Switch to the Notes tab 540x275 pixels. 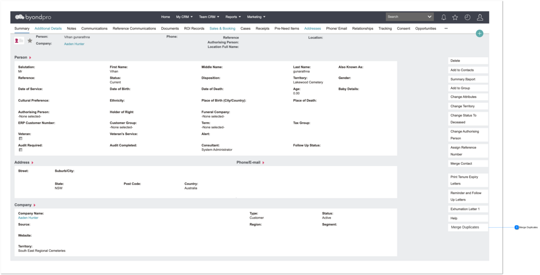pyautogui.click(x=71, y=29)
